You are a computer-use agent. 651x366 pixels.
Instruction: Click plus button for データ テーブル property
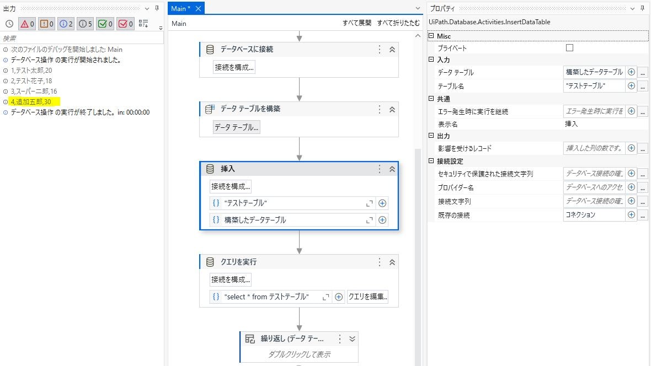point(632,72)
